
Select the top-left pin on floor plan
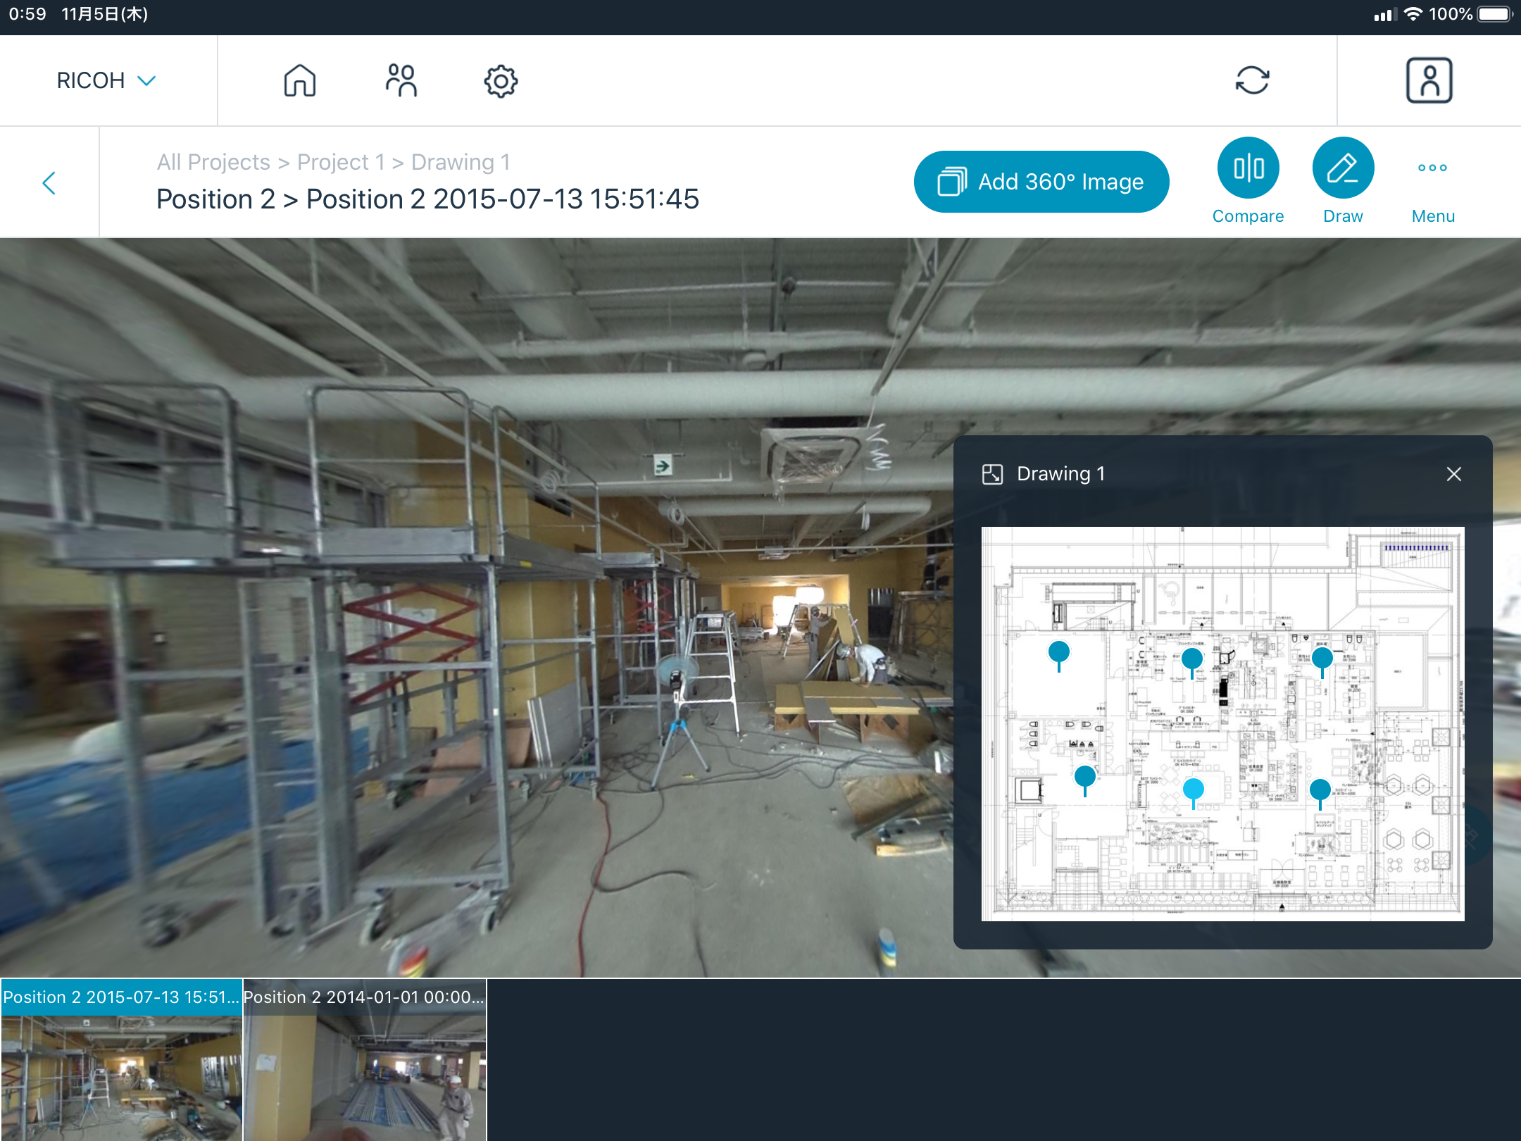pos(1058,652)
